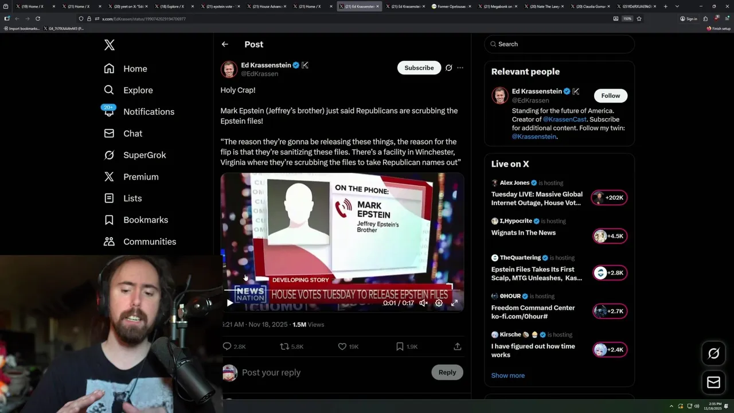The image size is (734, 413).
Task: Switch to the 'Megabonk on' tab
Action: tap(498, 6)
